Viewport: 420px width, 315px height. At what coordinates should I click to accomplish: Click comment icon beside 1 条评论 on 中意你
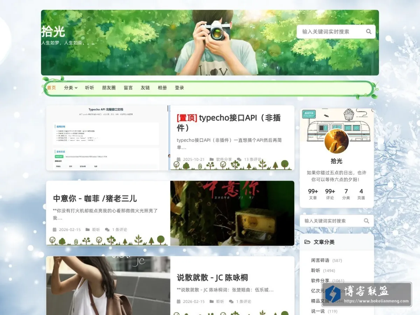[x=107, y=230]
